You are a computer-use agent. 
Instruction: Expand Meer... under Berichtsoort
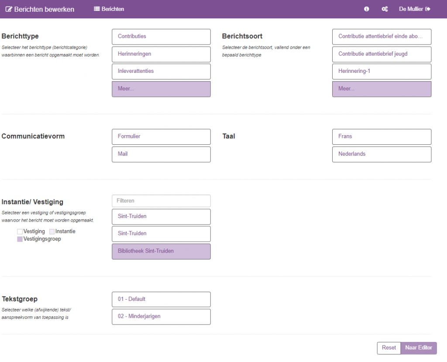pos(382,89)
